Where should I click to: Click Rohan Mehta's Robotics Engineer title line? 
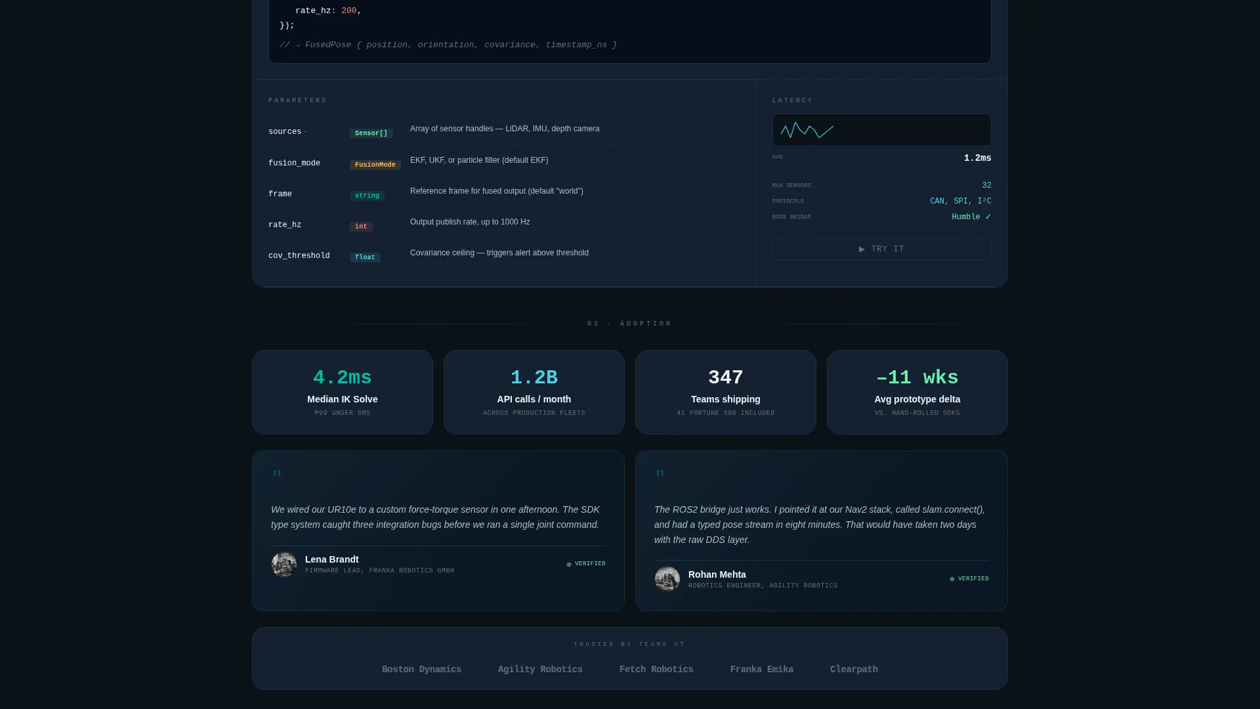point(763,586)
